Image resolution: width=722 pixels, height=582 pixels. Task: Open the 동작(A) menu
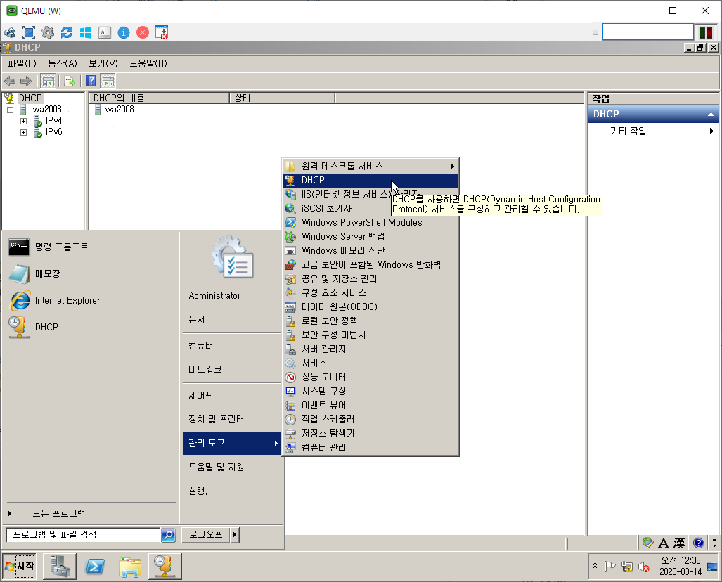[x=63, y=63]
